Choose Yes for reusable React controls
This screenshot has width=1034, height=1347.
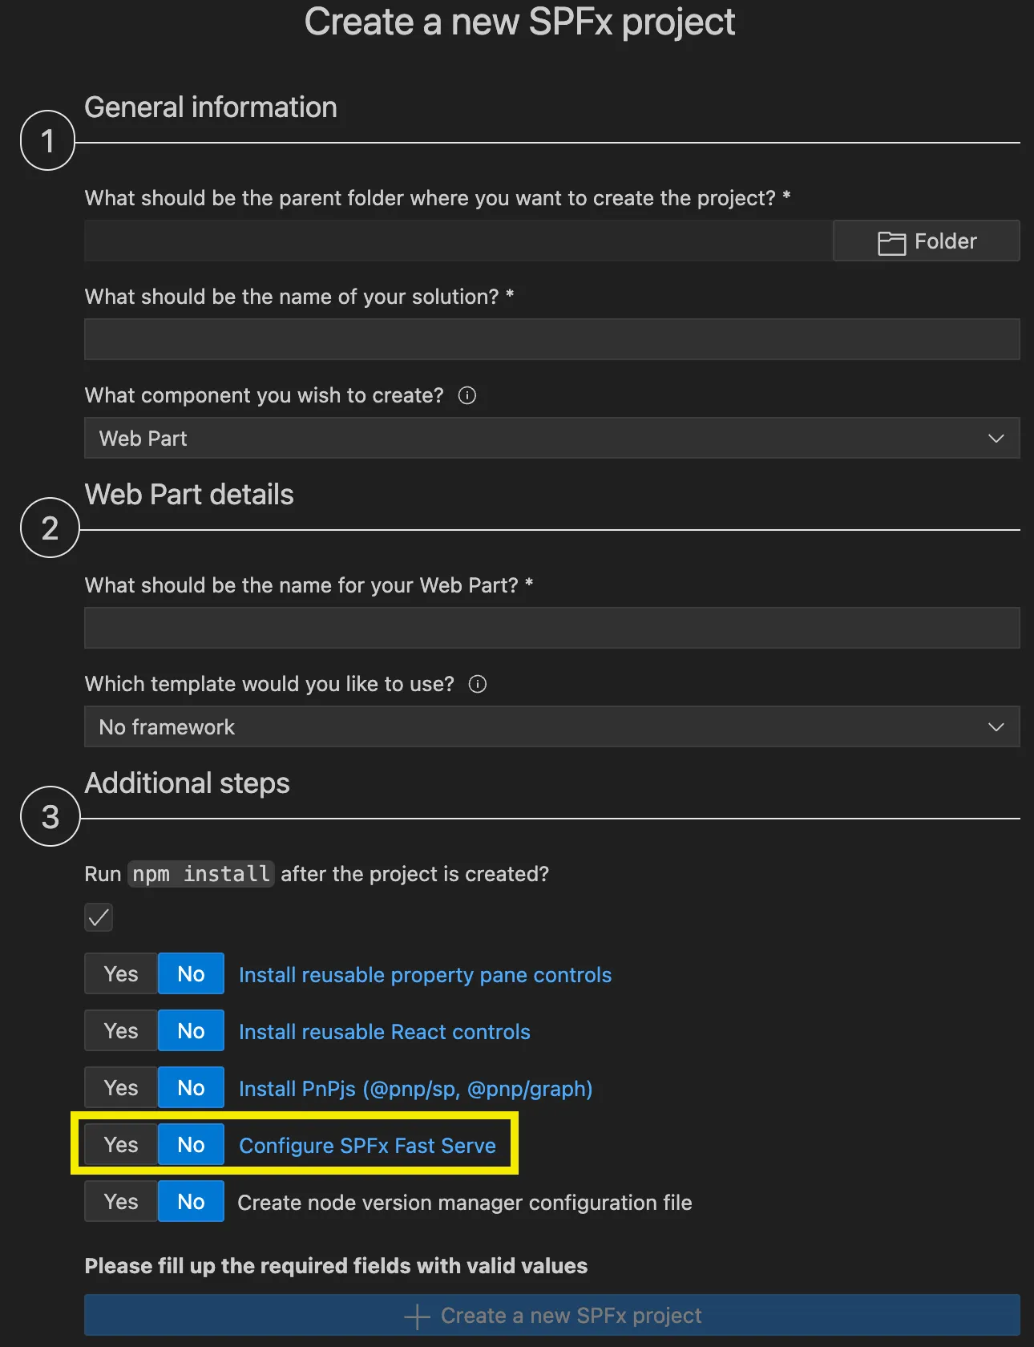(119, 1030)
